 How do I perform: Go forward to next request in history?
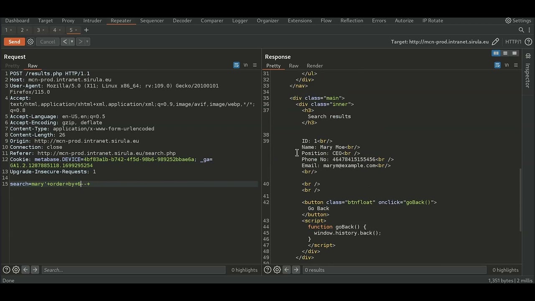(80, 42)
